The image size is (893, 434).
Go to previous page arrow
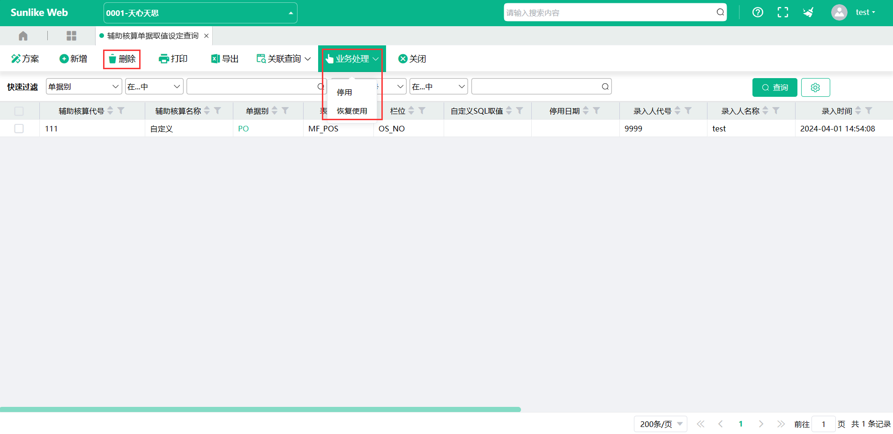(721, 424)
